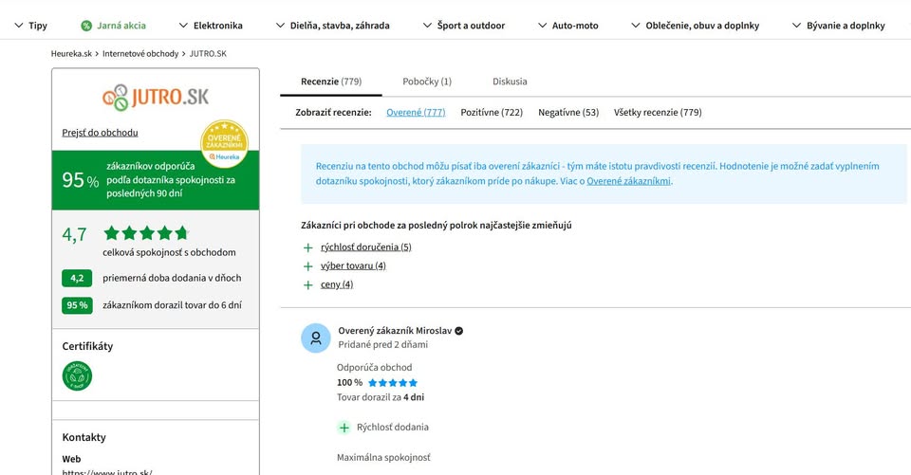Click the 4,7 overall rating number
The image size is (911, 475).
74,234
